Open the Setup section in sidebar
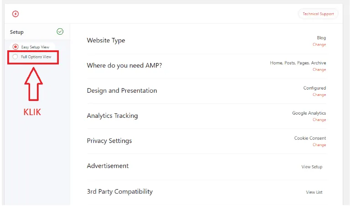Image resolution: width=350 pixels, height=206 pixels. [x=17, y=32]
